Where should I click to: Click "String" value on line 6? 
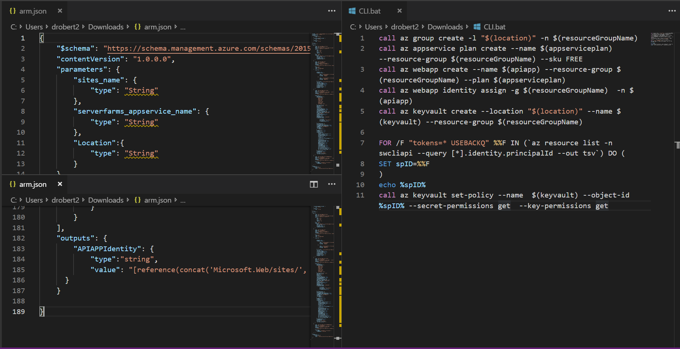coord(141,90)
